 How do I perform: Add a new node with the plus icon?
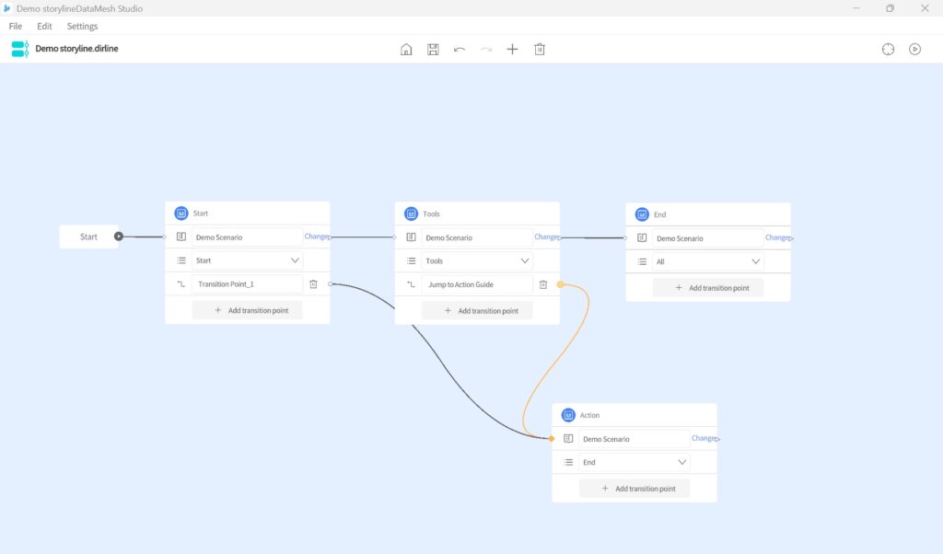click(x=512, y=49)
